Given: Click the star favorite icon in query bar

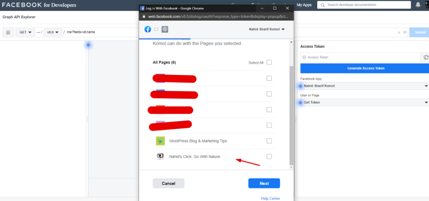Looking at the screenshot, I should point(405,33).
